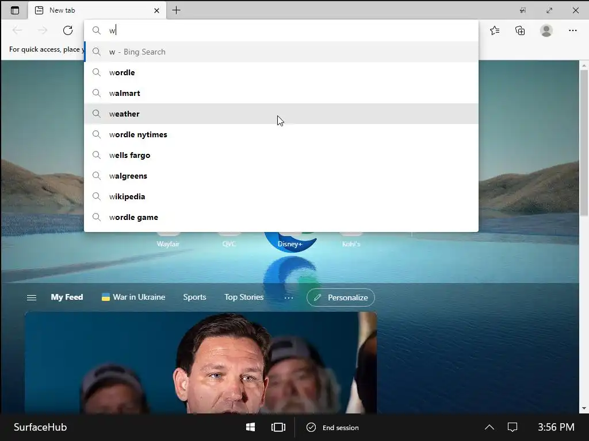Pick the 'weather' suggestion
Screen dimensions: 589x441
coord(281,114)
